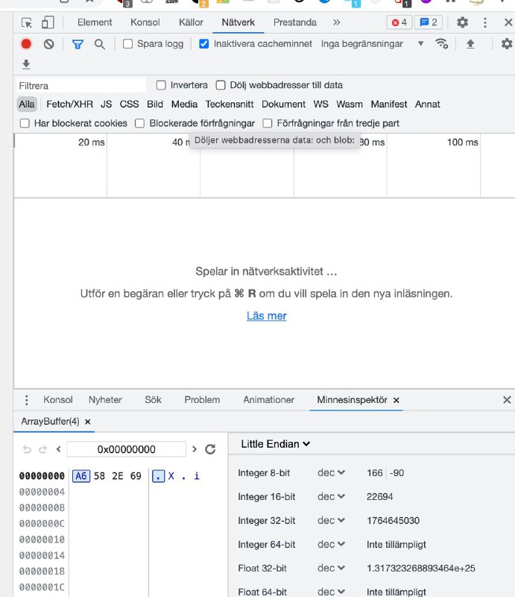Screen dimensions: 515x597
Task: Toggle device toolbar icon
Action: (48, 22)
